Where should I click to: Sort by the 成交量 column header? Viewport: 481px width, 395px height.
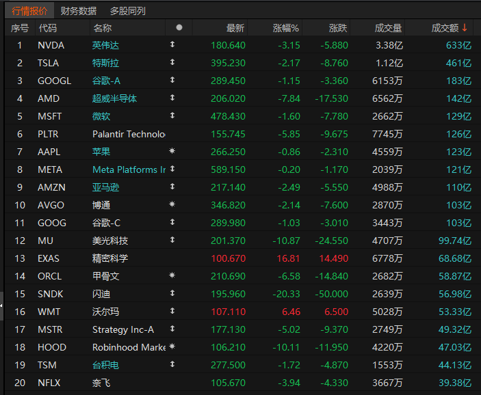388,28
